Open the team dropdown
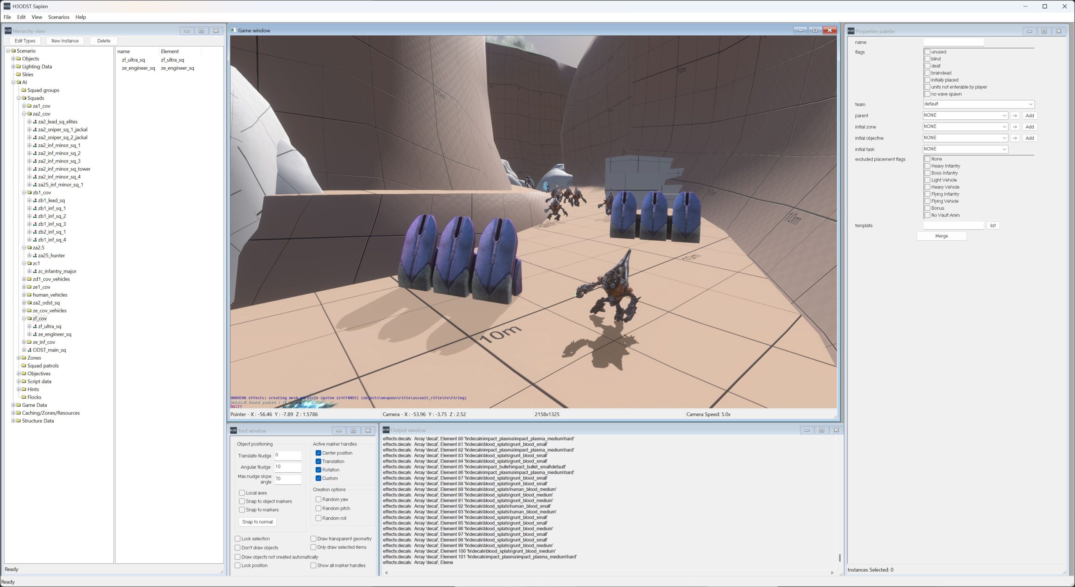This screenshot has width=1075, height=587. pos(978,104)
